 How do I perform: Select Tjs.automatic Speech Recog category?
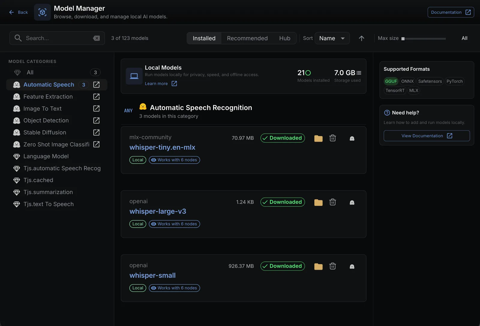[57, 168]
